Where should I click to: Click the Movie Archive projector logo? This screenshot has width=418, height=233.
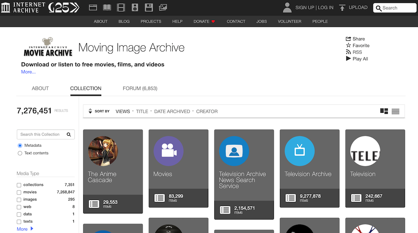coord(48,47)
